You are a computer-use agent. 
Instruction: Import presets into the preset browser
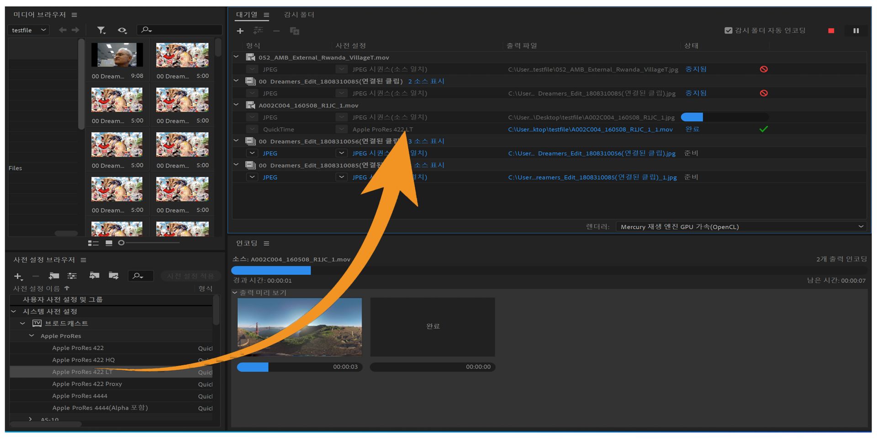coord(94,276)
